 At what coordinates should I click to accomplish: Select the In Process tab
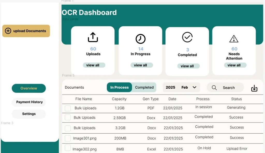pyautogui.click(x=119, y=87)
